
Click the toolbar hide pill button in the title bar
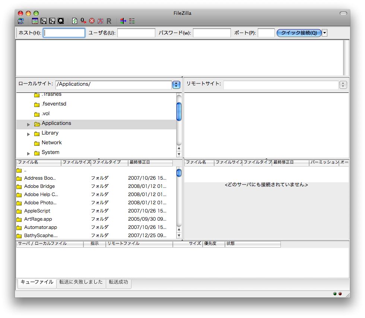point(343,13)
